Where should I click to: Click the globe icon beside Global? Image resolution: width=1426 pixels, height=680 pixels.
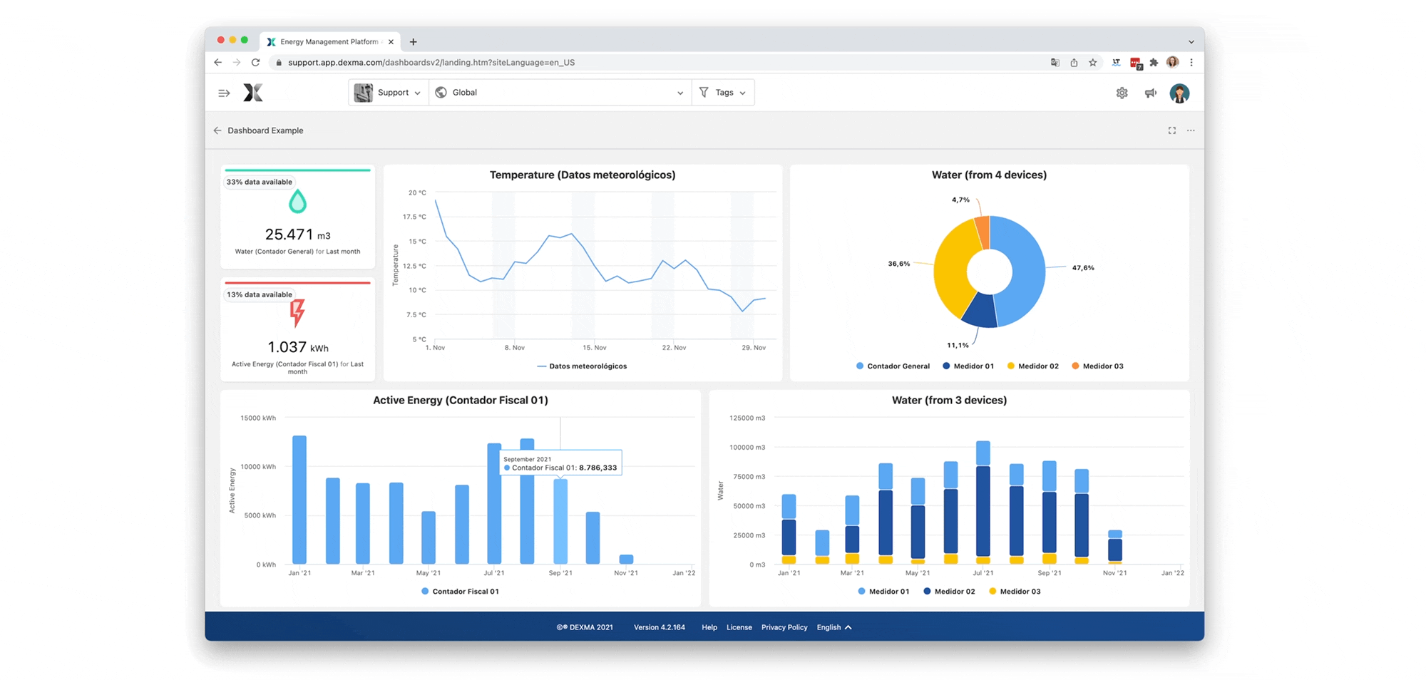(441, 92)
